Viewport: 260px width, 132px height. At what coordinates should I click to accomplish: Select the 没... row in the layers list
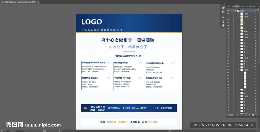click(x=242, y=67)
